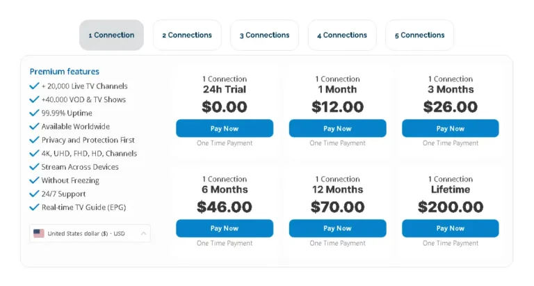534x286 pixels.
Task: Switch to 5 Connections plan tab
Action: pos(419,35)
